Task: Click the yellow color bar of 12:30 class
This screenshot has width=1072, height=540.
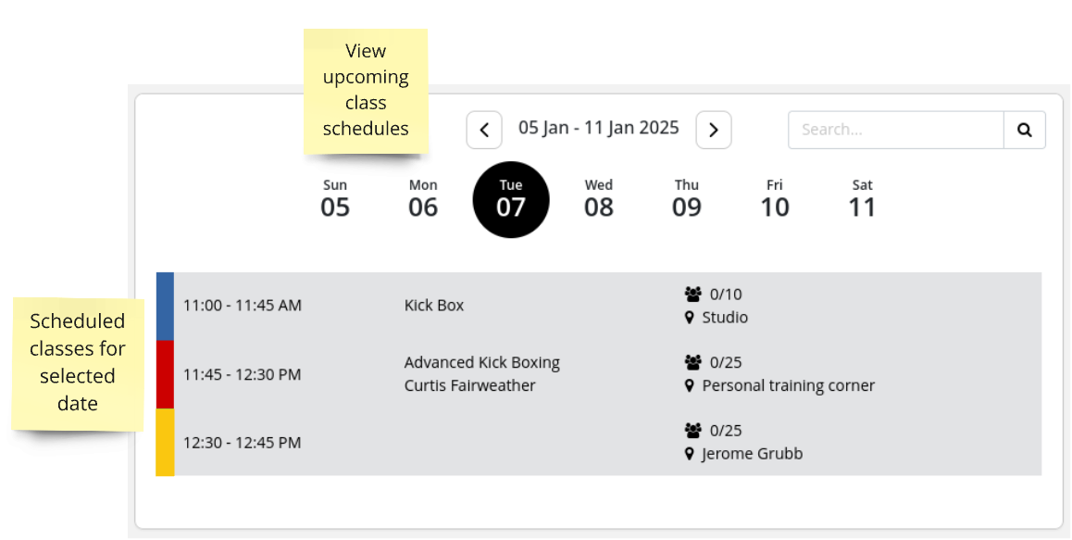Action: click(165, 442)
